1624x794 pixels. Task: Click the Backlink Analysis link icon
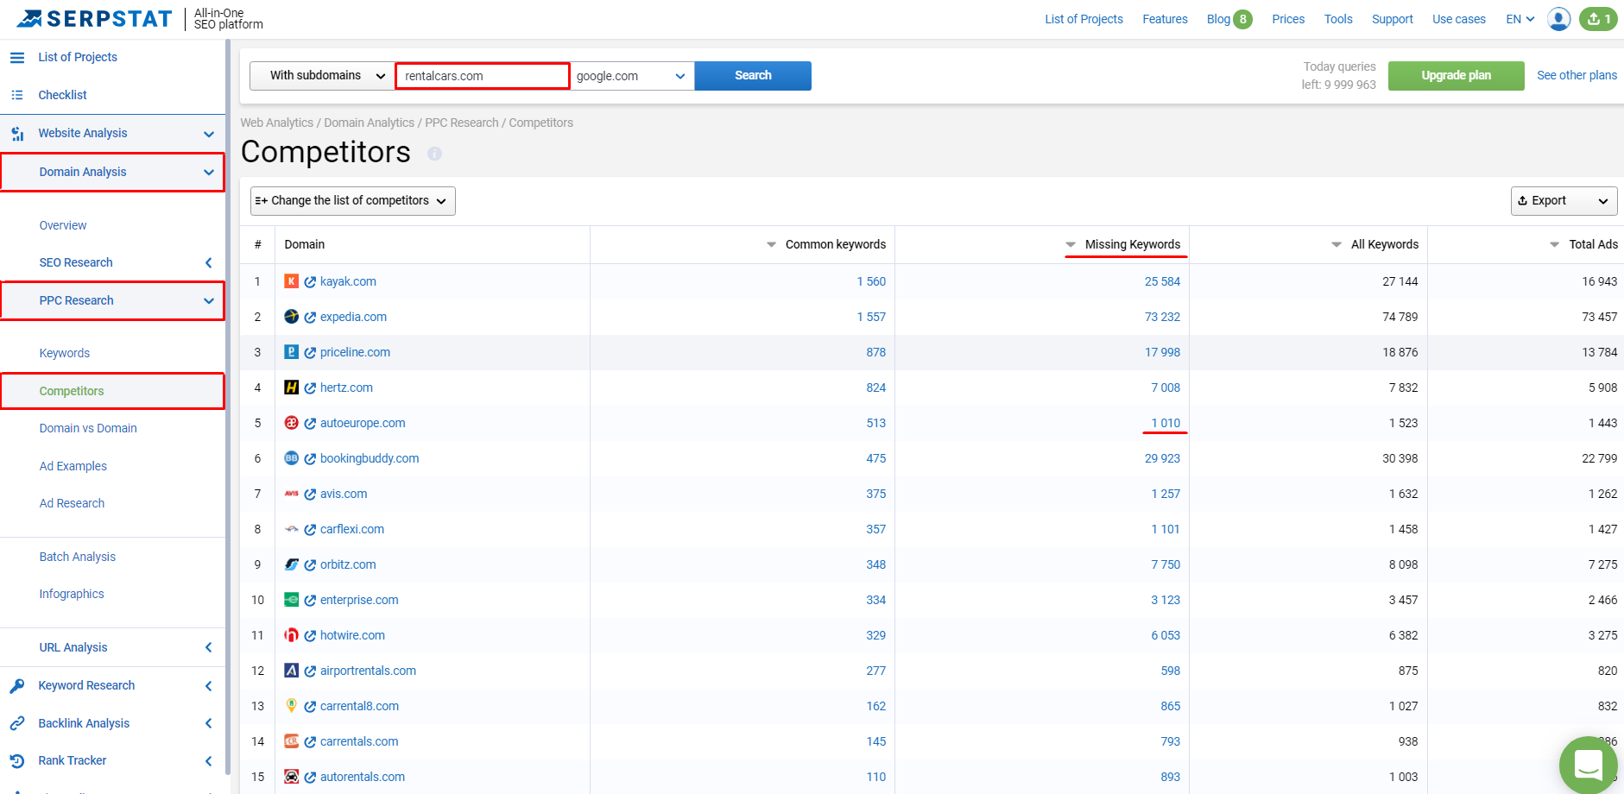tap(17, 723)
